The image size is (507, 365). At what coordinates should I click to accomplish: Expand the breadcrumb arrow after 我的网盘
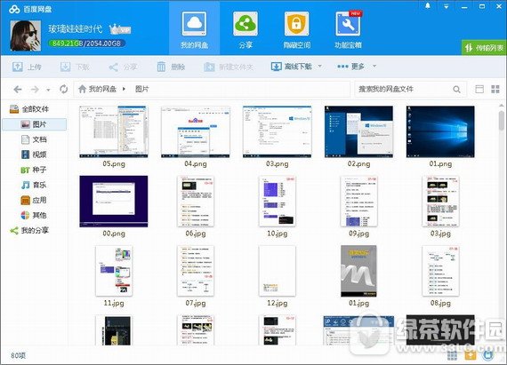tap(124, 89)
